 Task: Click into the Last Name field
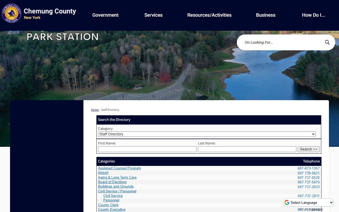(247, 149)
